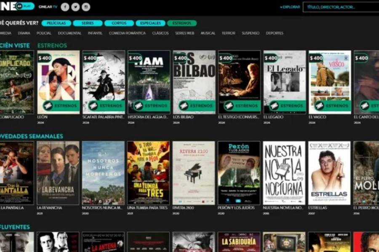Image resolution: width=379 pixels, height=252 pixels.
Task: Choose the Policial genre
Action: click(44, 33)
